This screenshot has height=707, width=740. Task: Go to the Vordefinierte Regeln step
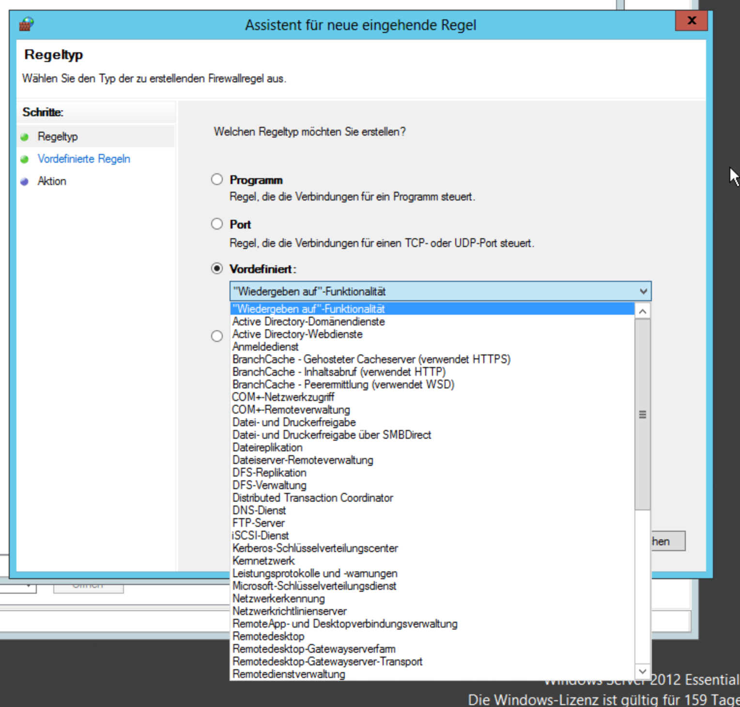click(x=84, y=159)
